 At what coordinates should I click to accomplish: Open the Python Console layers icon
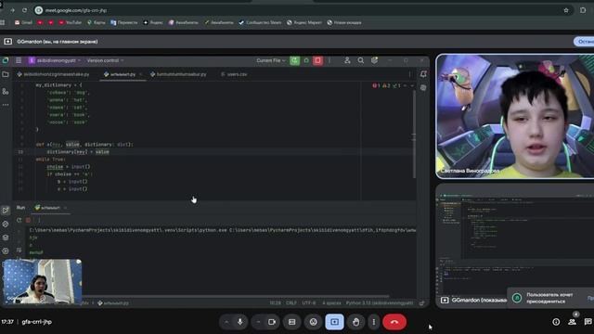coord(6,238)
